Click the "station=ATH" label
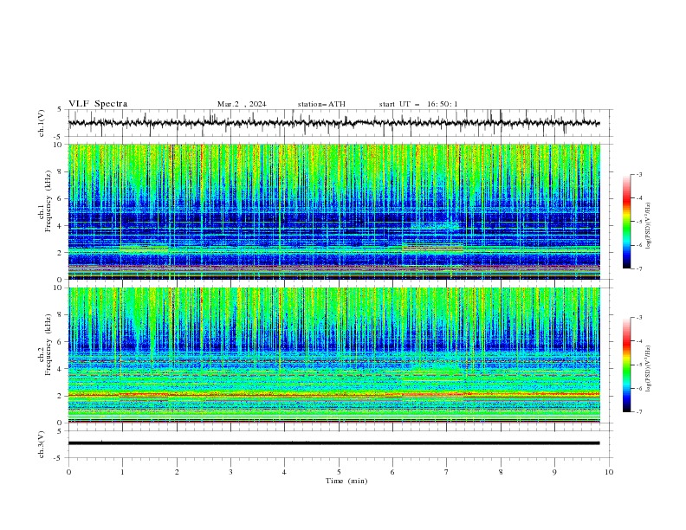This screenshot has height=530, width=686. tap(321, 104)
